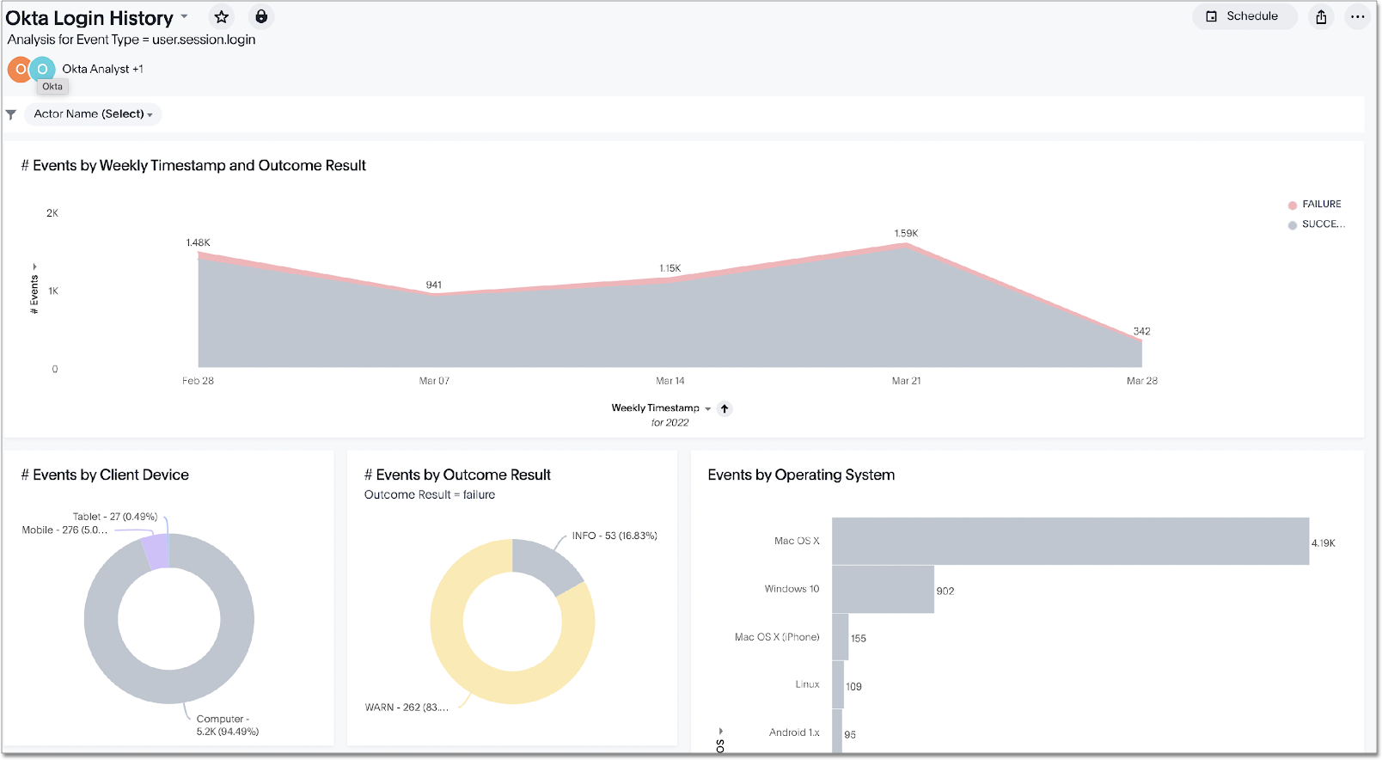Open the three-dot more options menu
The height and width of the screenshot is (760, 1382).
(1358, 16)
